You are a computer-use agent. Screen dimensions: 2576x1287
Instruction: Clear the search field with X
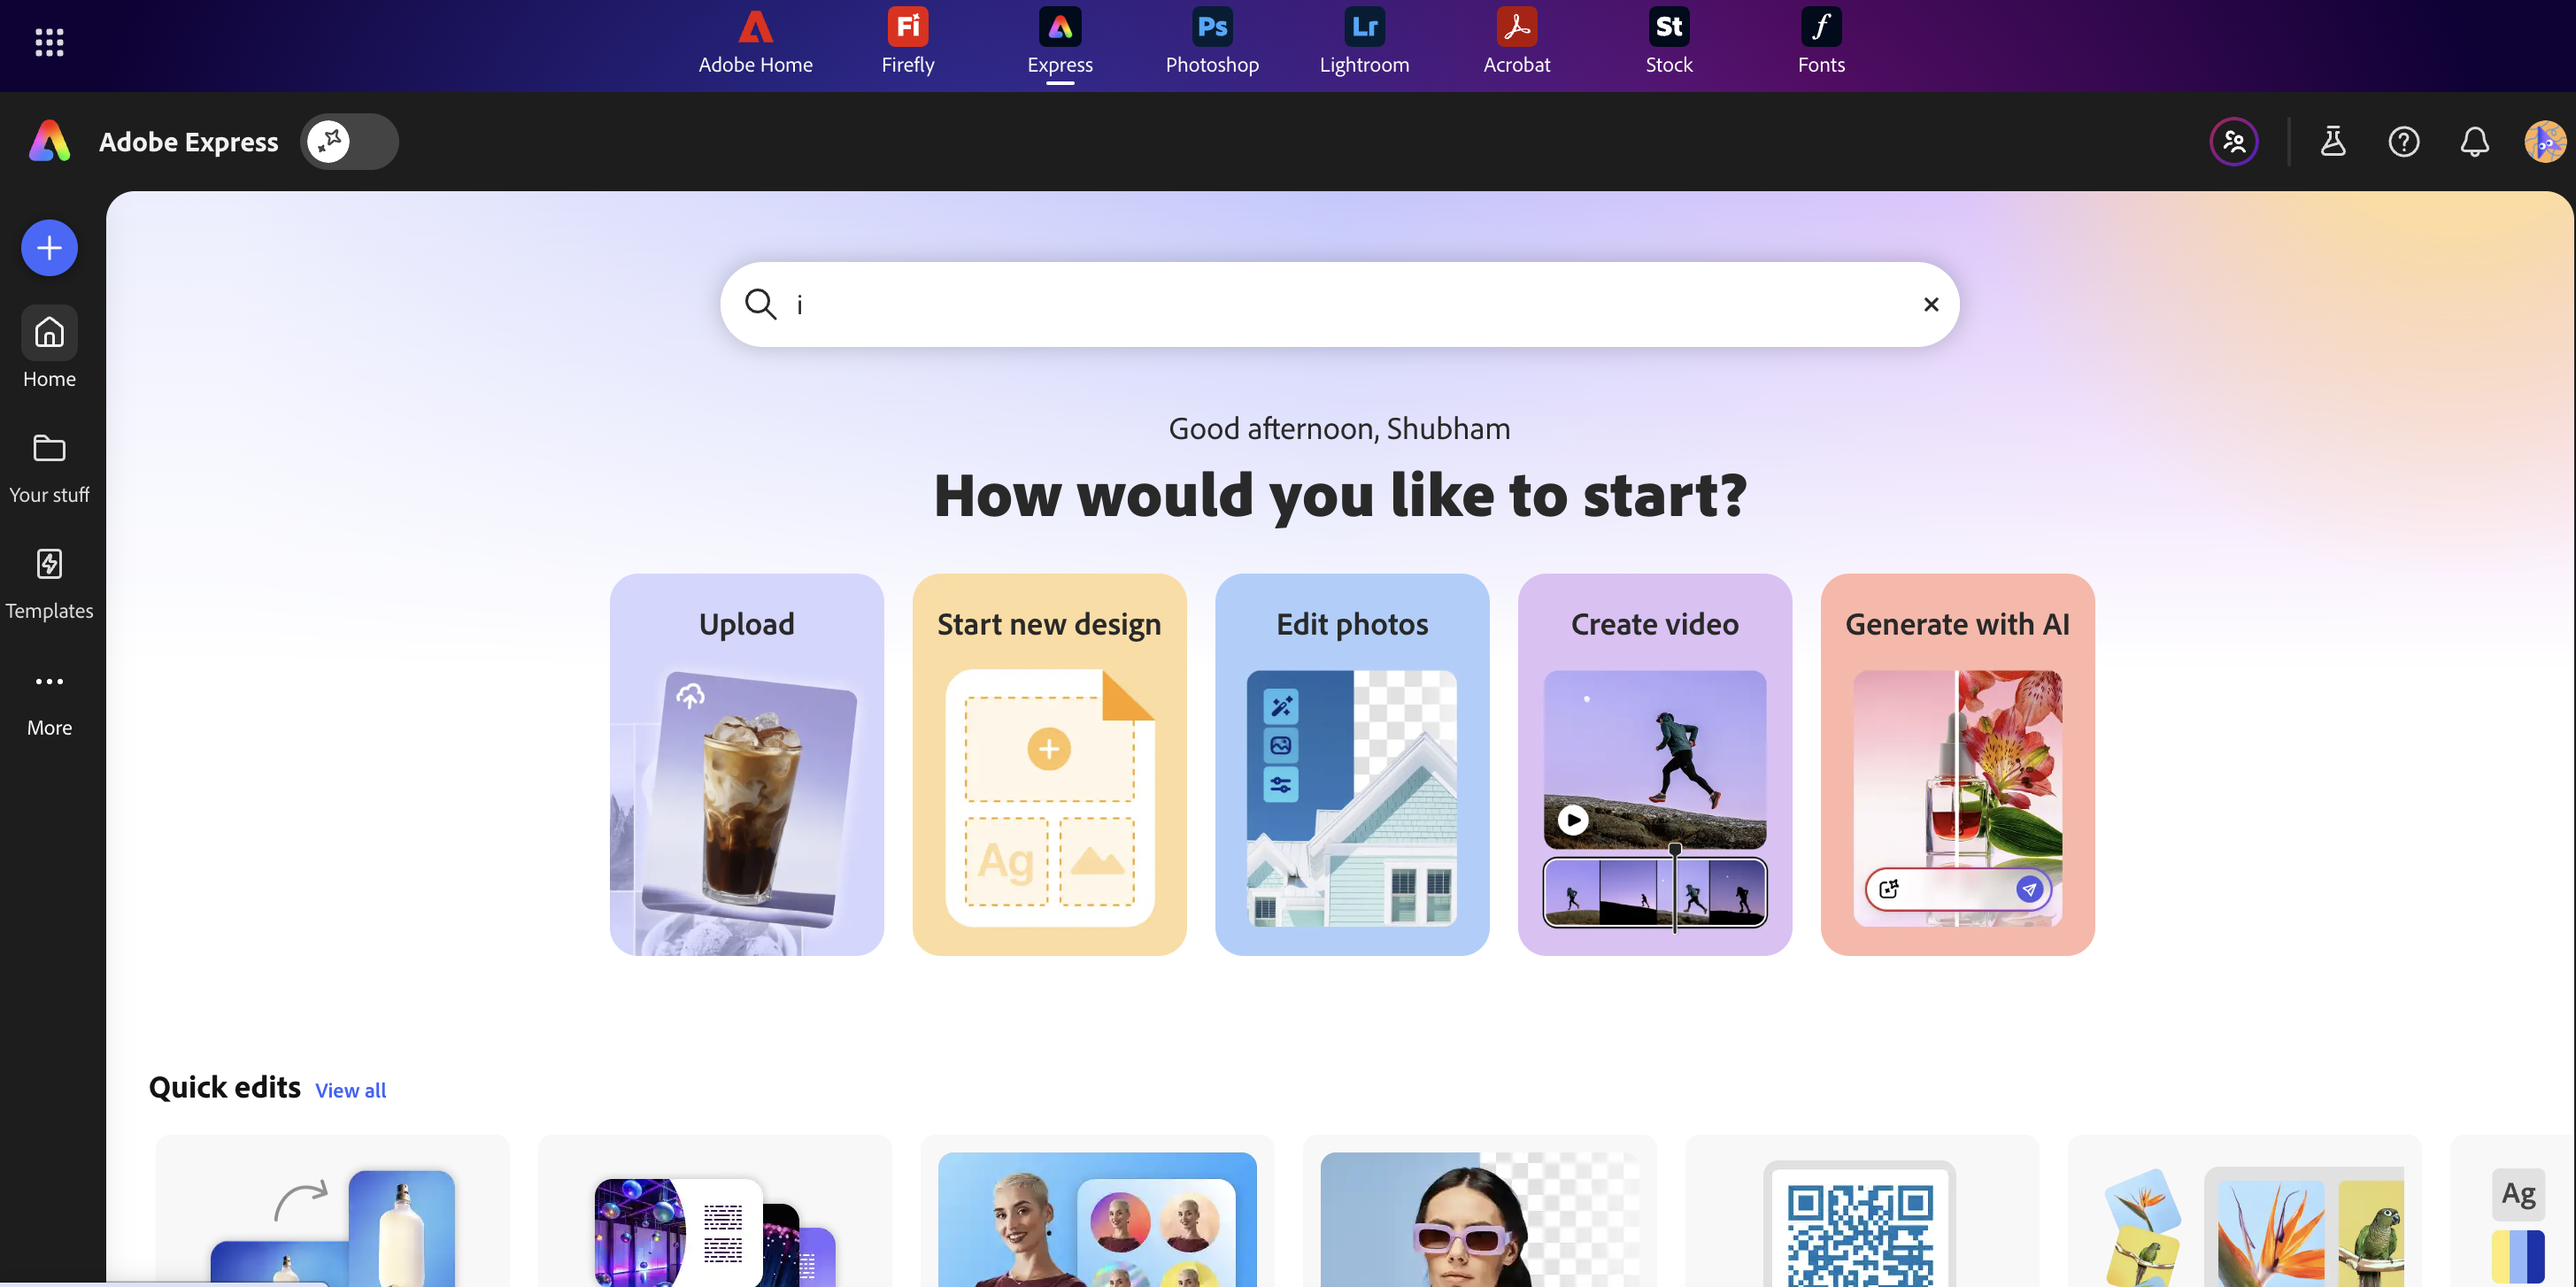click(1931, 304)
